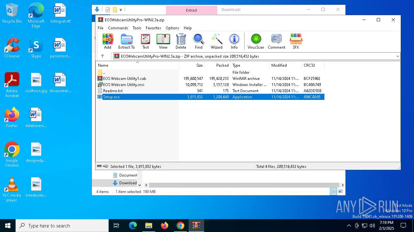414x232 pixels.
Task: Click the Extract tab in Explorer window
Action: pos(191,10)
